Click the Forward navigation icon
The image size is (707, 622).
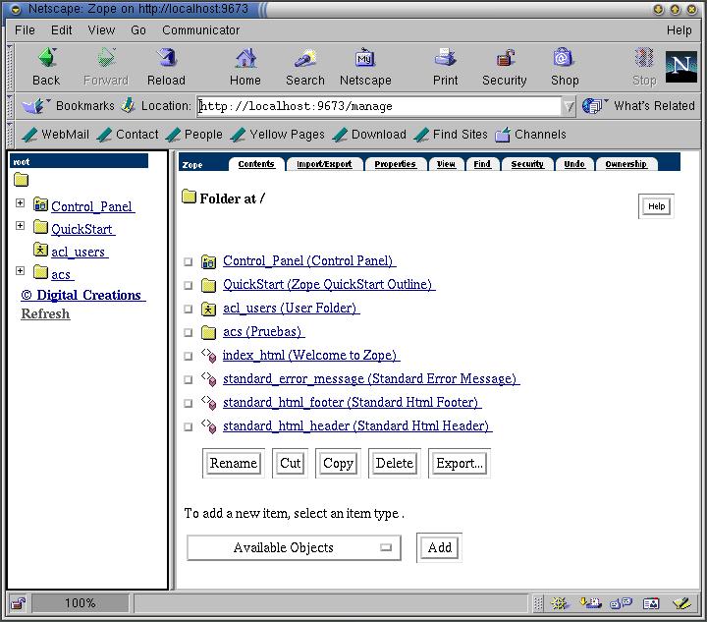coord(106,58)
